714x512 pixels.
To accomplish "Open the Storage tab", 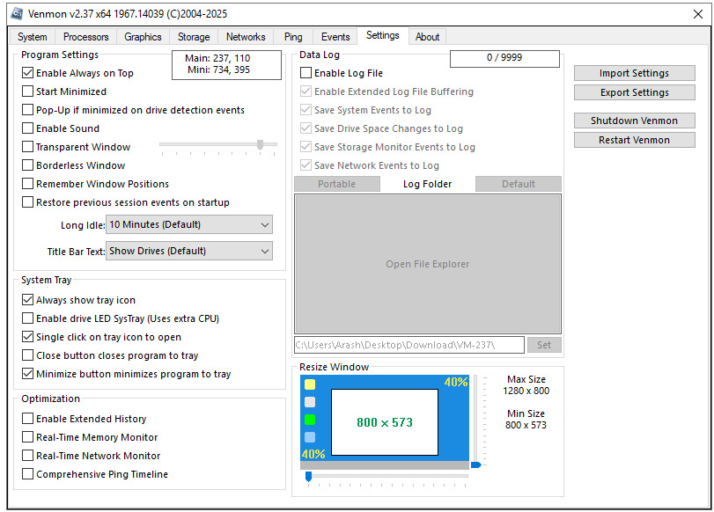I will tap(194, 37).
